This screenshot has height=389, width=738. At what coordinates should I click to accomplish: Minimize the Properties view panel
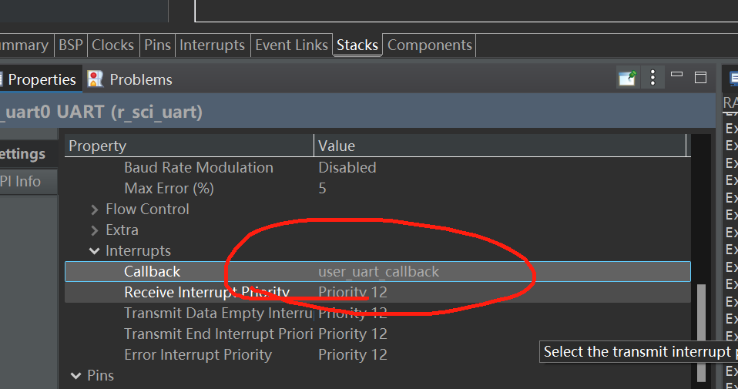pyautogui.click(x=677, y=74)
